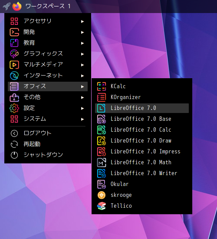This screenshot has width=217, height=239.
Task: Click the LibreOffice Base database icon
Action: (x=102, y=119)
